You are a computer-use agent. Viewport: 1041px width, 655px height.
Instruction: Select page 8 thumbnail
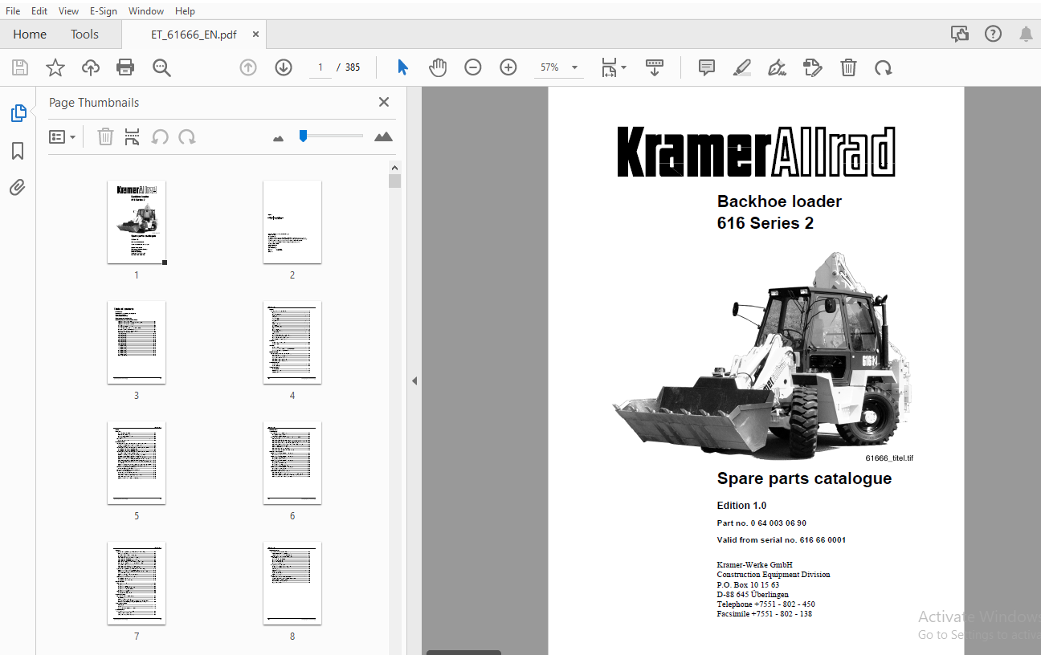(x=292, y=584)
